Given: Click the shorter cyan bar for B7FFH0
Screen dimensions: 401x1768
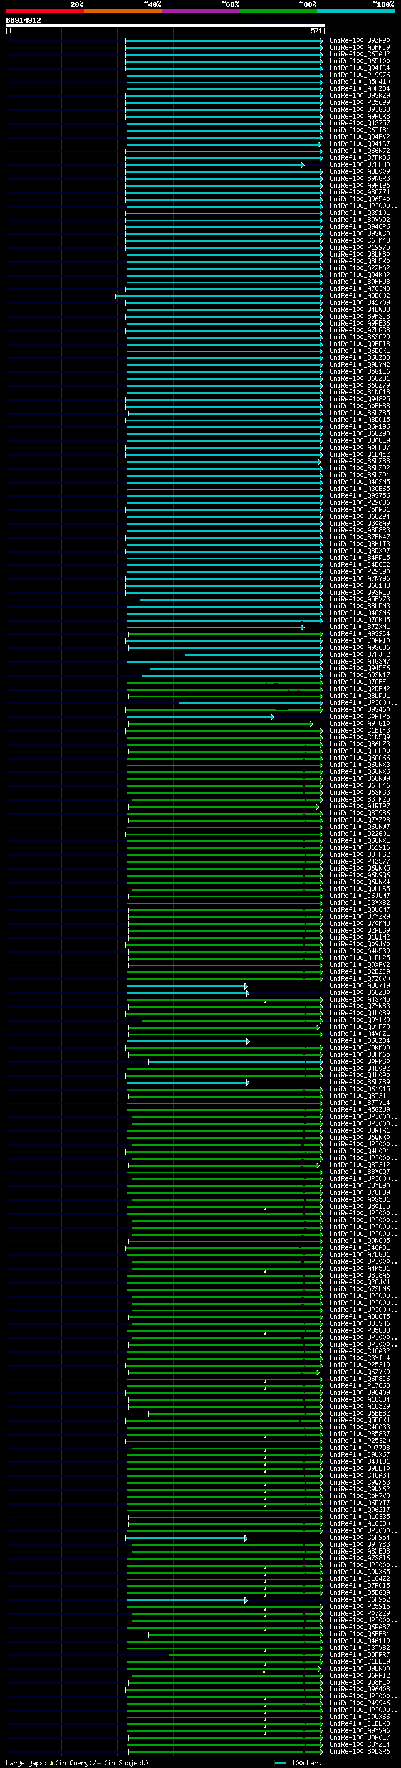Looking at the screenshot, I should pos(214,165).
